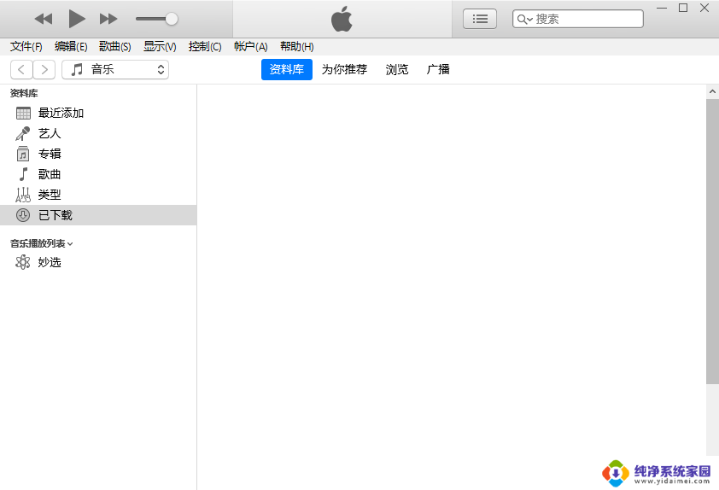Switch to the 广播 tab
This screenshot has width=719, height=490.
click(438, 69)
